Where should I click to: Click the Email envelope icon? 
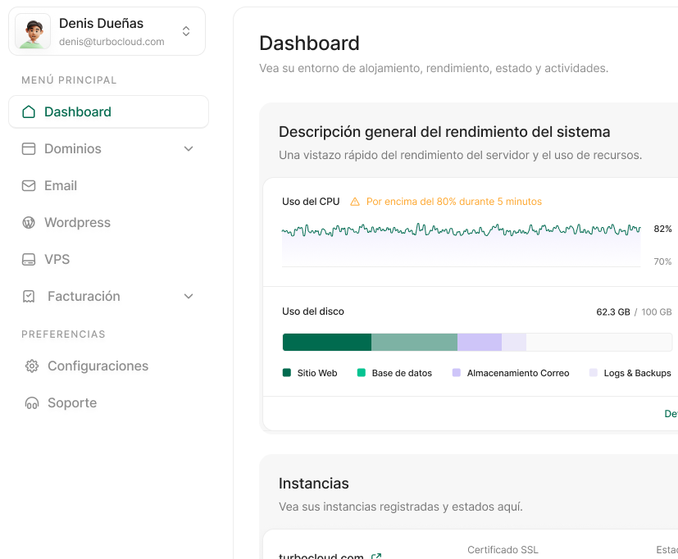tap(29, 186)
